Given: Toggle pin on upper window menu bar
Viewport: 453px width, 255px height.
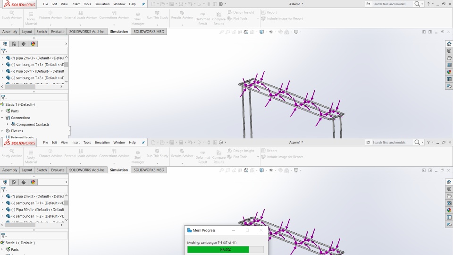Looking at the screenshot, I should click(x=143, y=4).
